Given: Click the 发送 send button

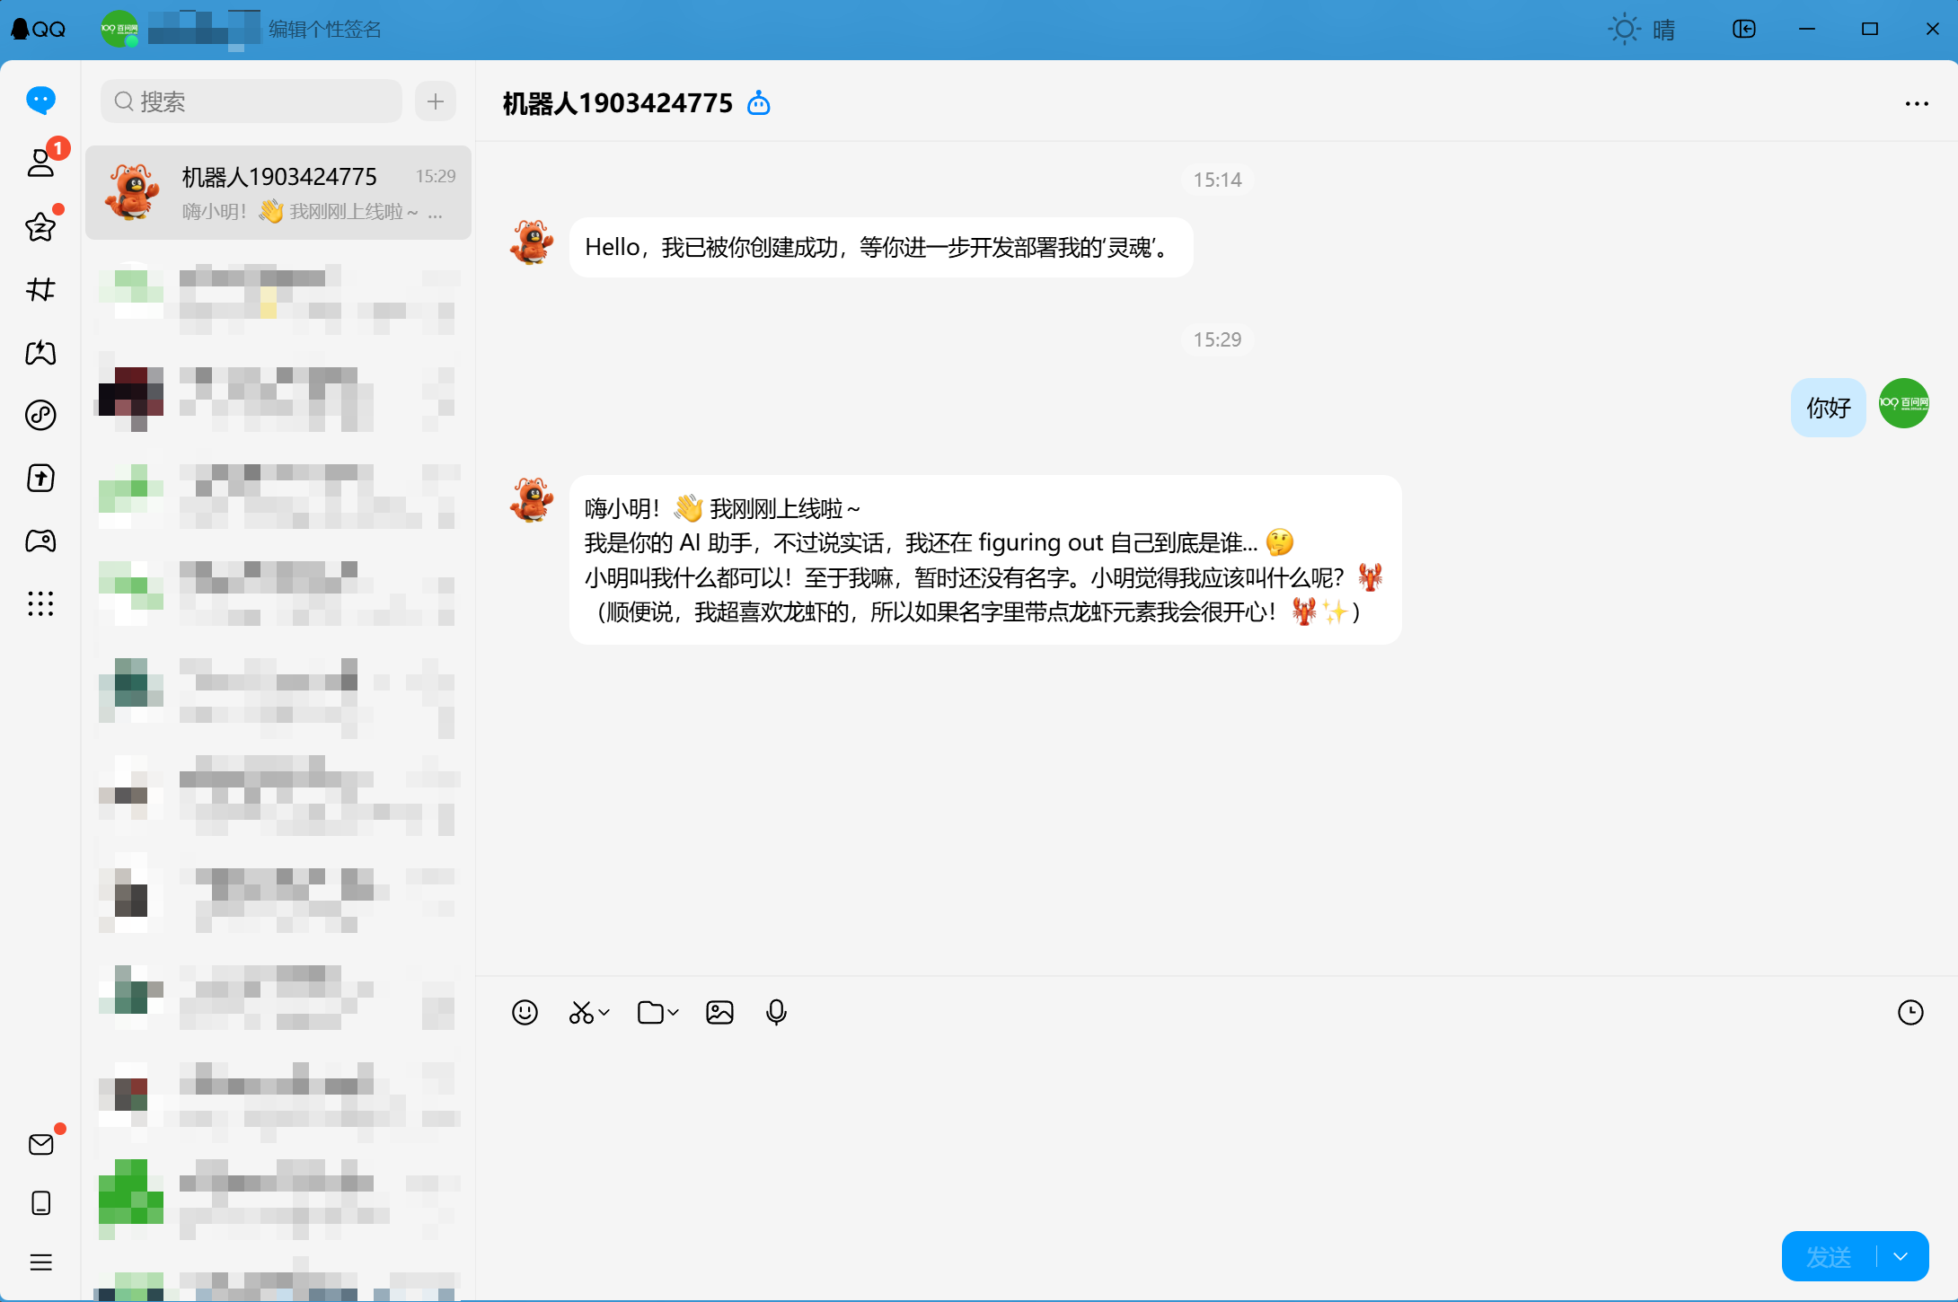Looking at the screenshot, I should click(1829, 1256).
